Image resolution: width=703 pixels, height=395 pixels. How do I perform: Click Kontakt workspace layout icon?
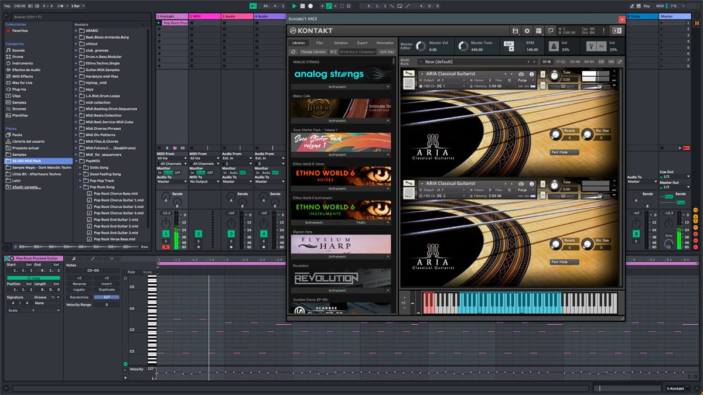(539, 30)
